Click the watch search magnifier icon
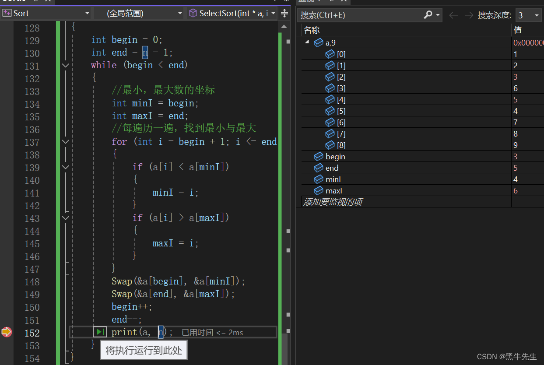This screenshot has width=544, height=365. pos(428,15)
